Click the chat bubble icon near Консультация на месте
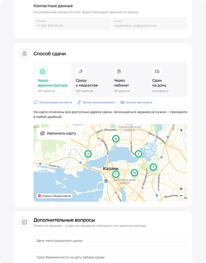206x263 pixels. click(x=35, y=102)
